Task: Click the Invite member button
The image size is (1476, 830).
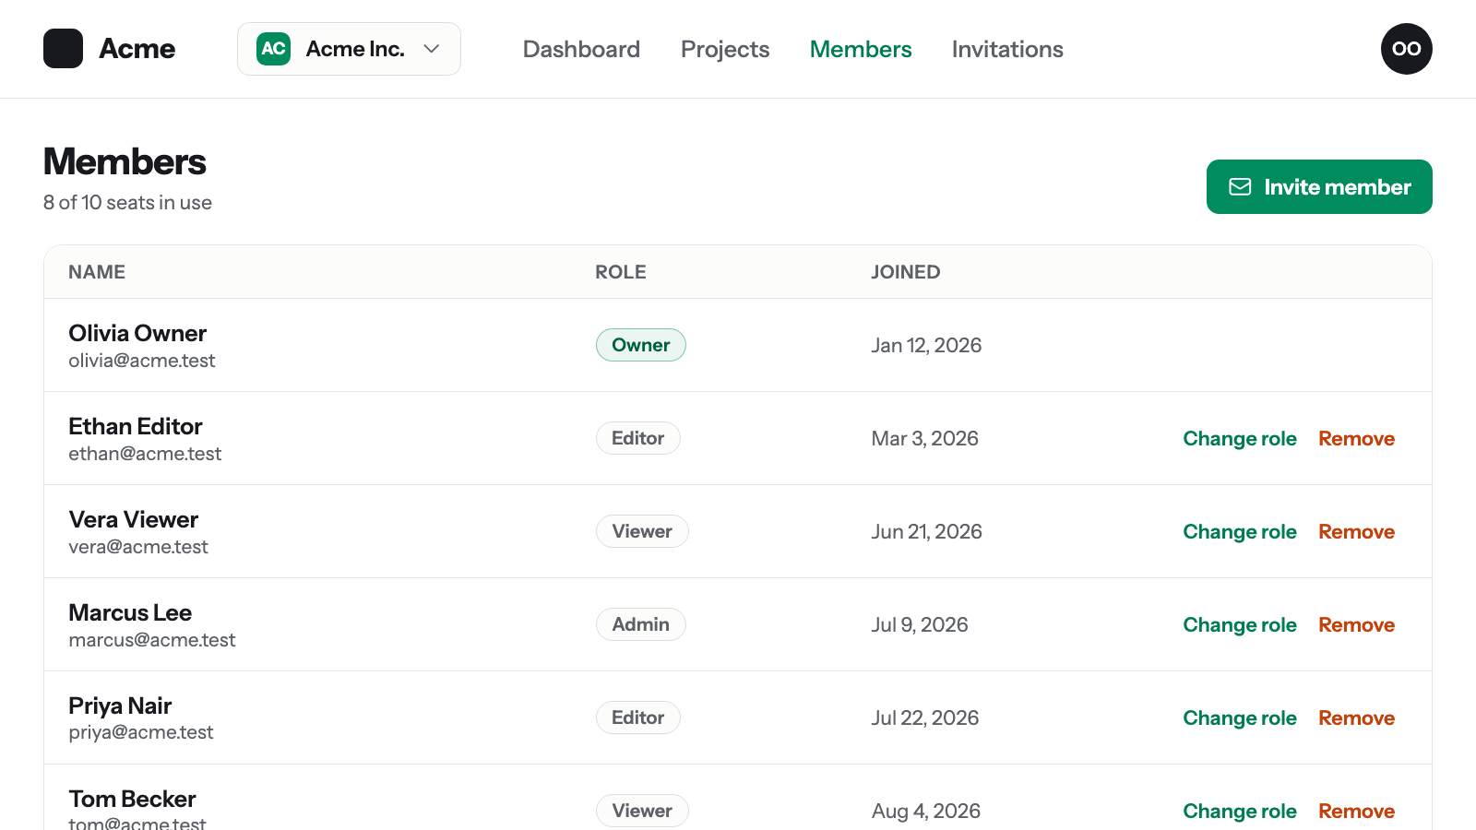Action: point(1319,187)
